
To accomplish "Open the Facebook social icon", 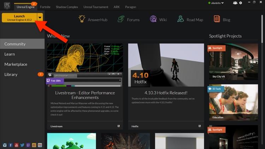I will [x=11, y=145].
